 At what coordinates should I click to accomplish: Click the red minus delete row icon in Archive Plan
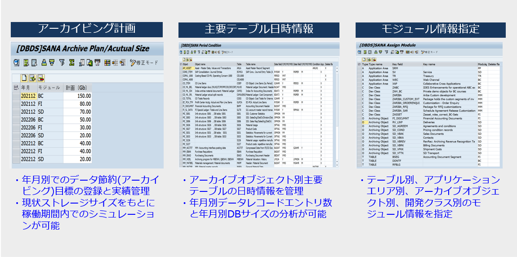[41, 78]
